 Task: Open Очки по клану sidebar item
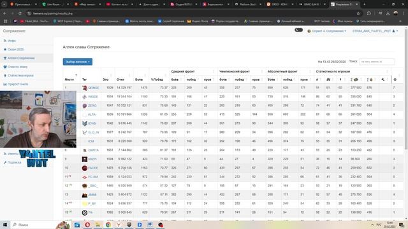pos(17,67)
